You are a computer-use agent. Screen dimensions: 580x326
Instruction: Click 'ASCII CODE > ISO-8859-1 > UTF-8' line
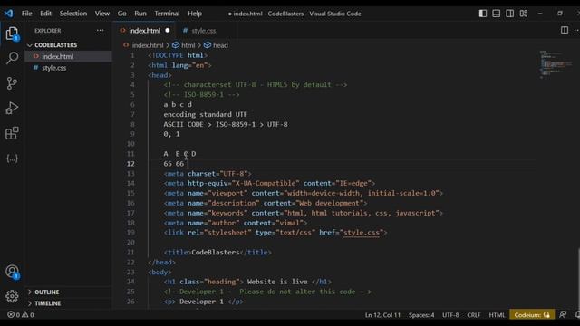coord(226,124)
